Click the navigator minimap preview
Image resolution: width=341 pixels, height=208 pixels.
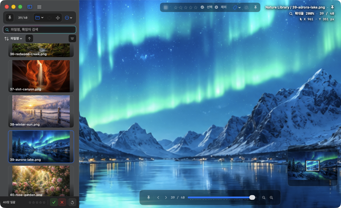point(313,166)
